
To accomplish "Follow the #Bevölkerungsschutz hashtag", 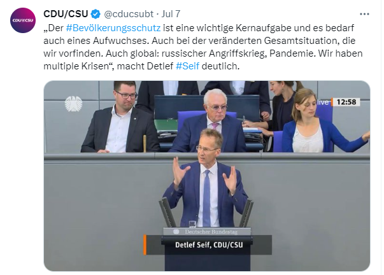I will 113,28.
